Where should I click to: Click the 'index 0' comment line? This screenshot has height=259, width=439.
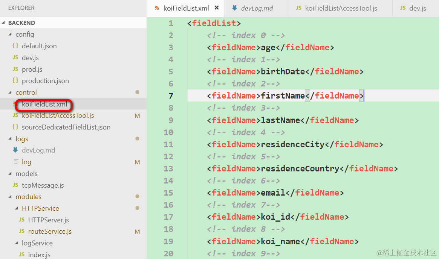pyautogui.click(x=246, y=35)
